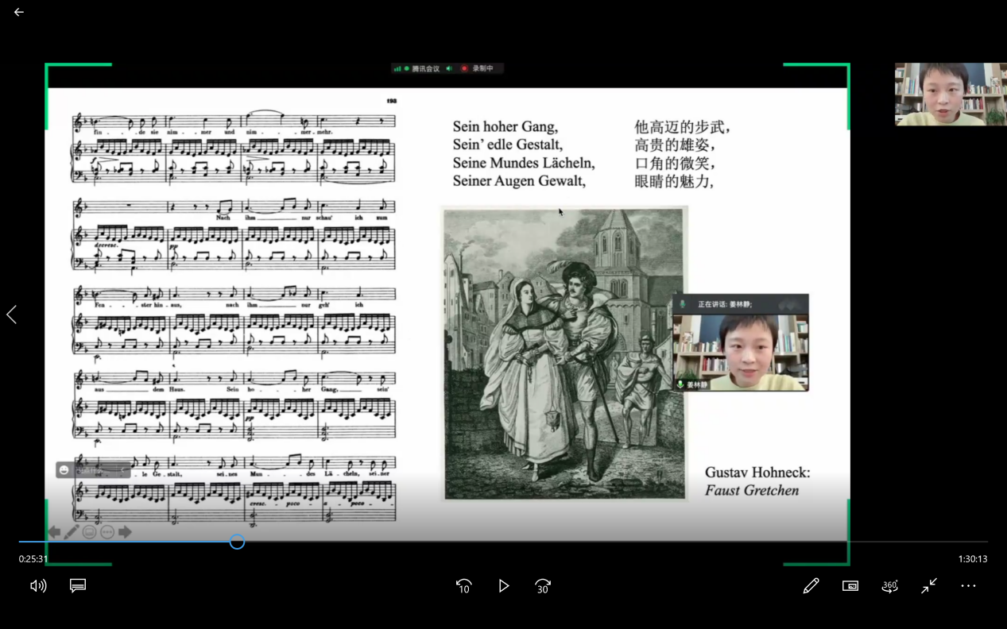
Task: Open the comments speech-bubble icon
Action: pyautogui.click(x=78, y=586)
